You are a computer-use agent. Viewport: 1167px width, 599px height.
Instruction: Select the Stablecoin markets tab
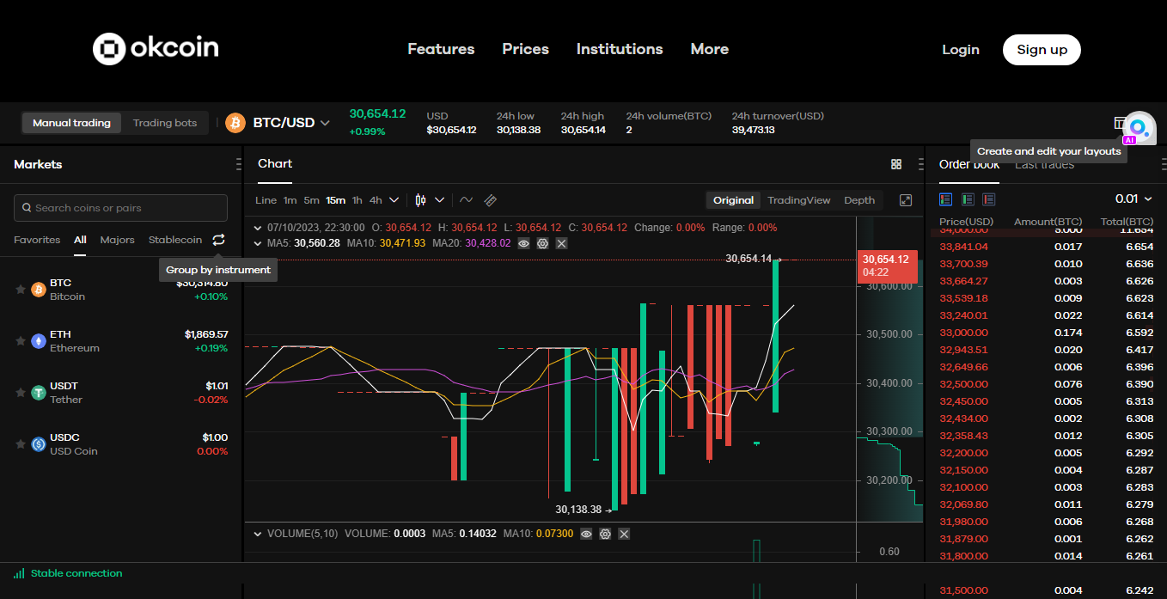tap(175, 240)
